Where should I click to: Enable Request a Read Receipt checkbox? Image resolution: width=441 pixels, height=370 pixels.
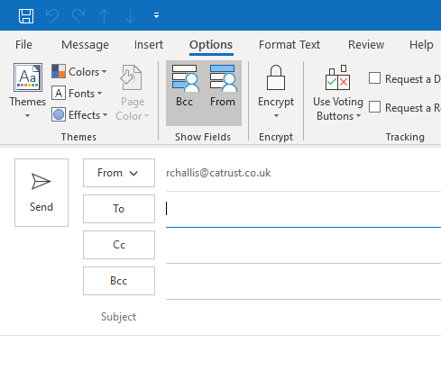[x=374, y=107]
